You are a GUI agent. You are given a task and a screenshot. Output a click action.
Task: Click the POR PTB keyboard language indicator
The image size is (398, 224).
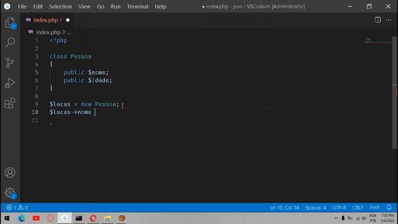373,218
